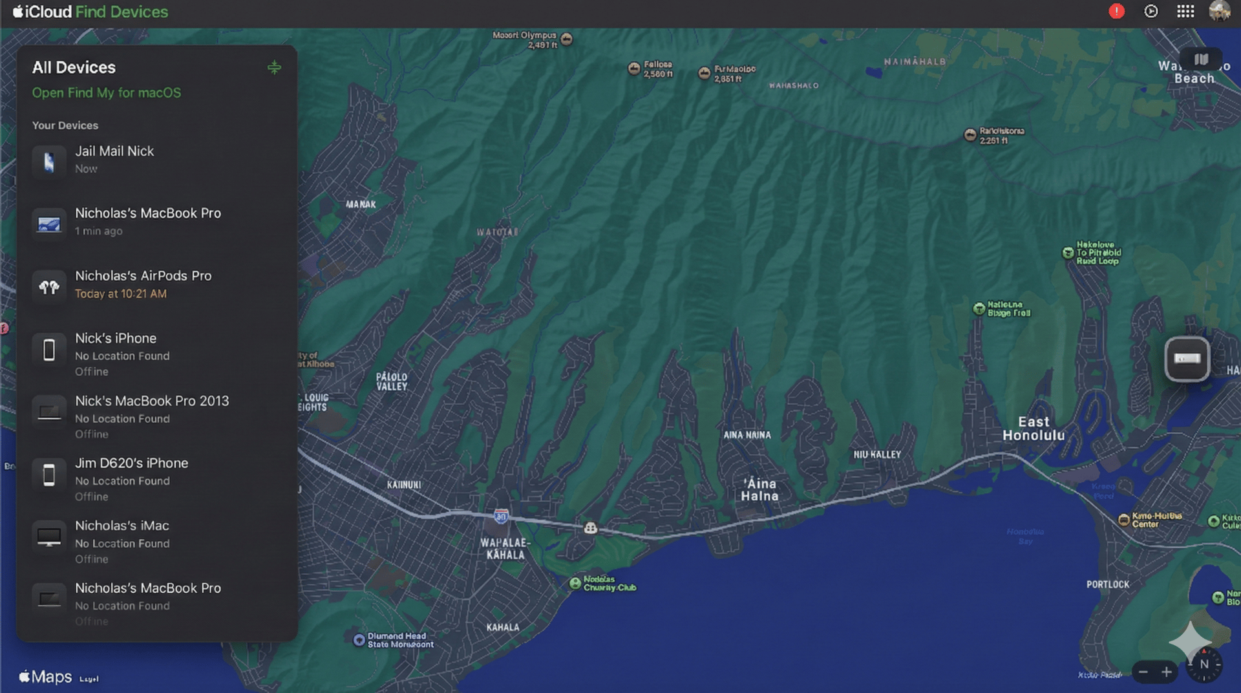Open the Maps Legal link

(89, 679)
